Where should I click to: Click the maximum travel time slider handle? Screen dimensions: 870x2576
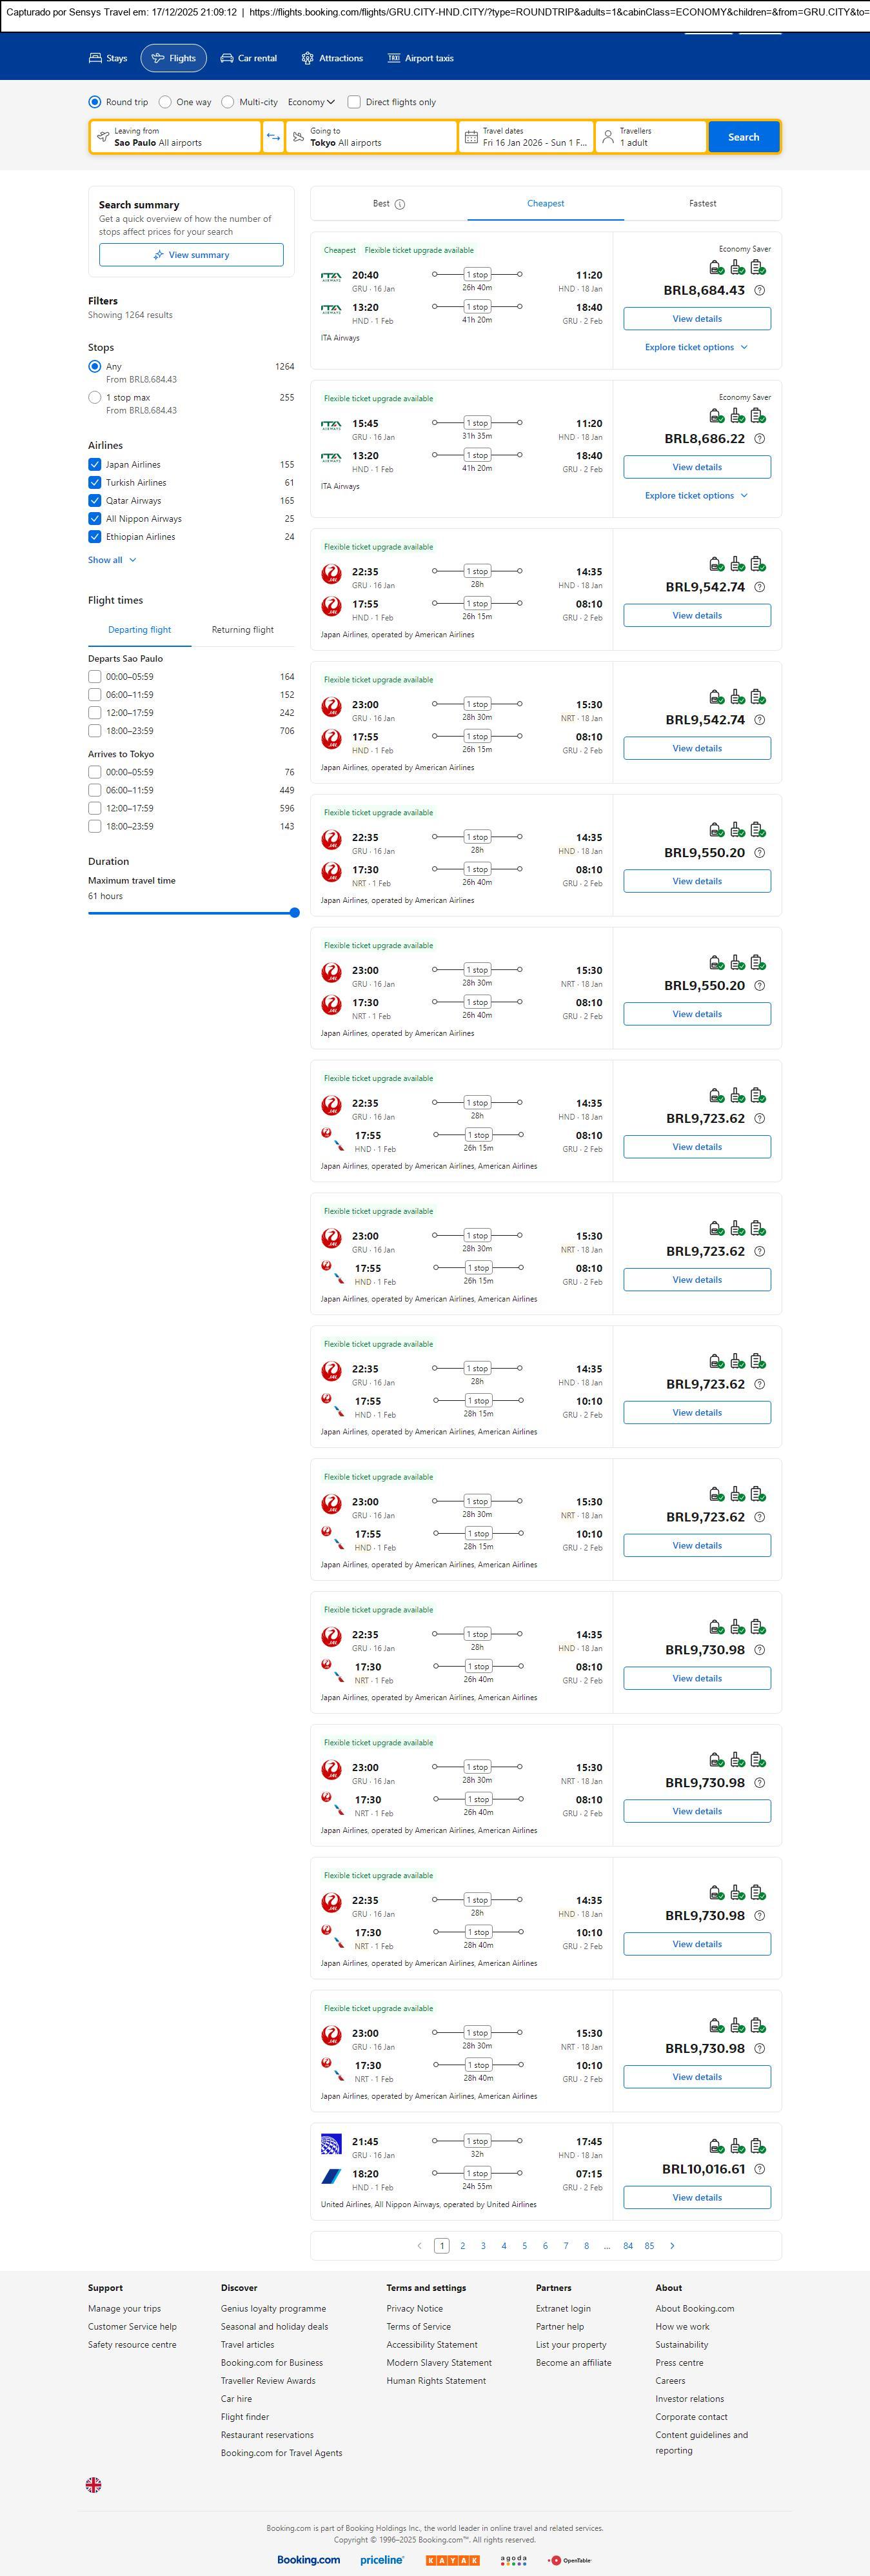294,912
